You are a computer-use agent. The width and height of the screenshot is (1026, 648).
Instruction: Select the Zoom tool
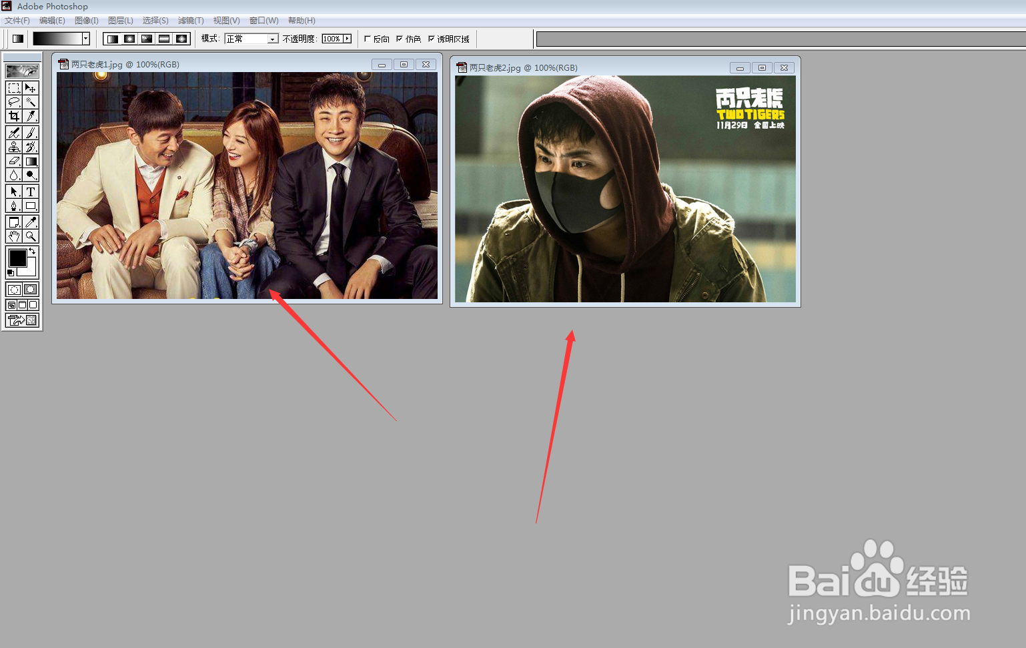pos(31,236)
